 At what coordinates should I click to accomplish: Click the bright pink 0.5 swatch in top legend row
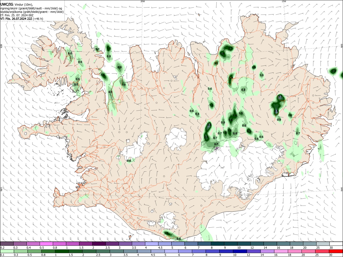coord(46,244)
